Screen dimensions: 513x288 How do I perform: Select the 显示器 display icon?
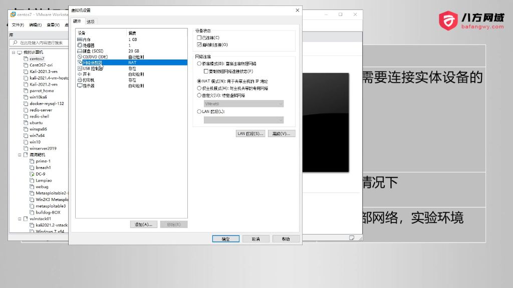tap(80, 85)
